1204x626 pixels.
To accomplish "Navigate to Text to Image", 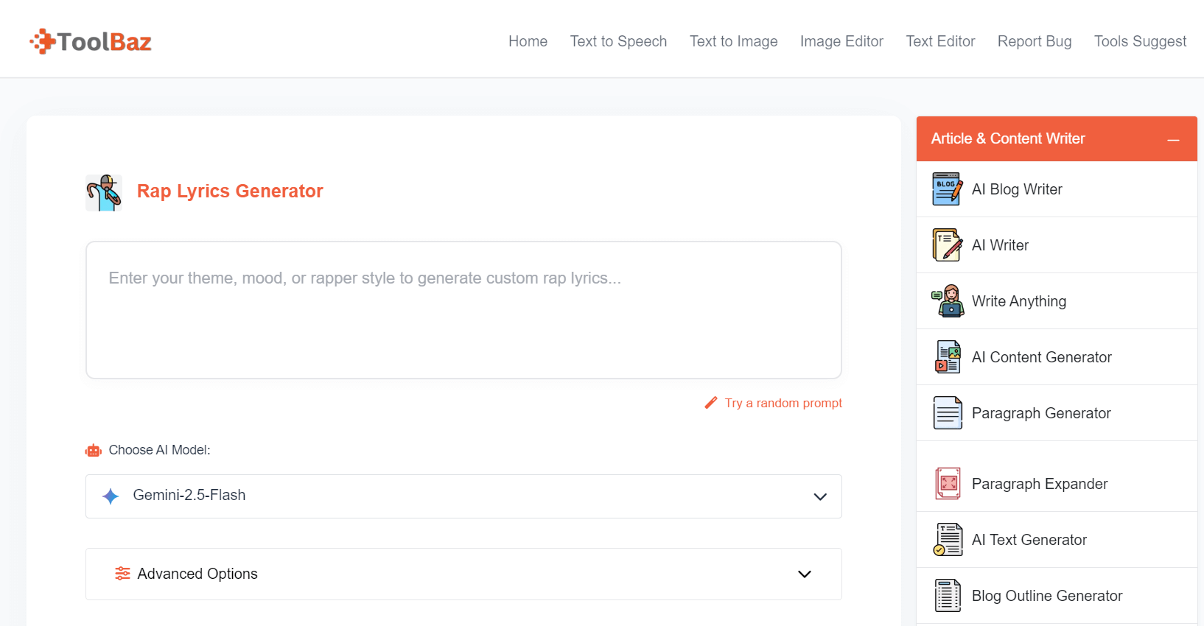I will 733,41.
